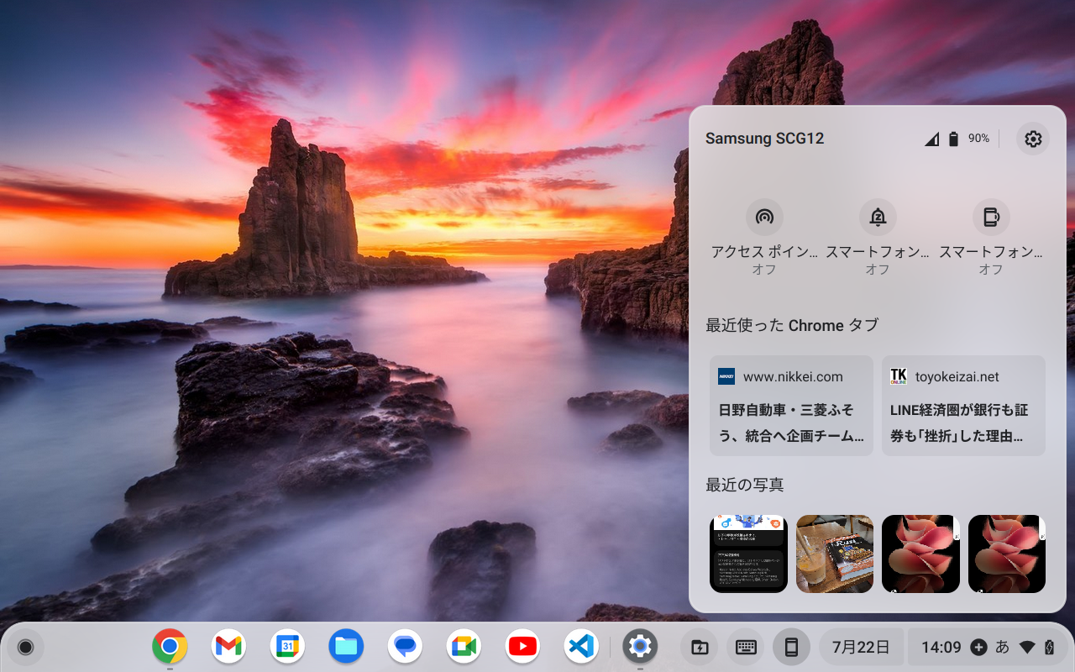The height and width of the screenshot is (672, 1075).
Task: Open the Settings app on the shelf
Action: 640,647
